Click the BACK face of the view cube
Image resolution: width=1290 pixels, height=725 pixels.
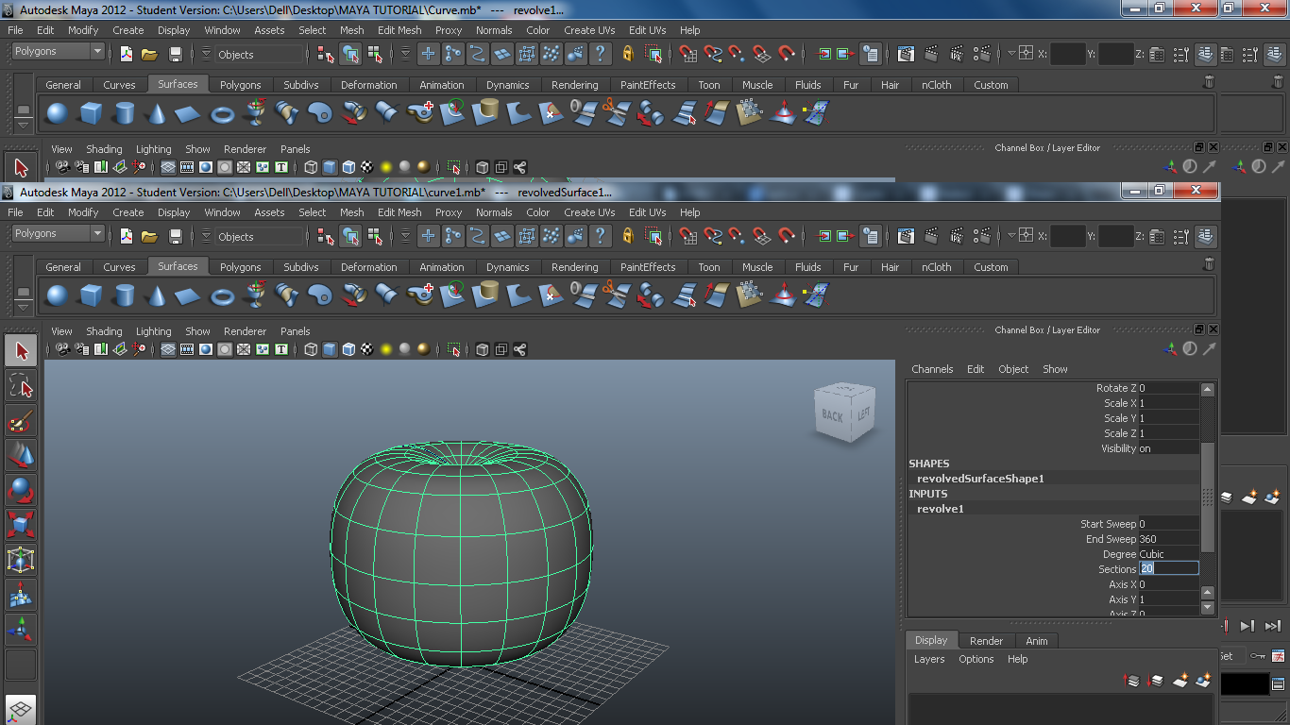[831, 415]
